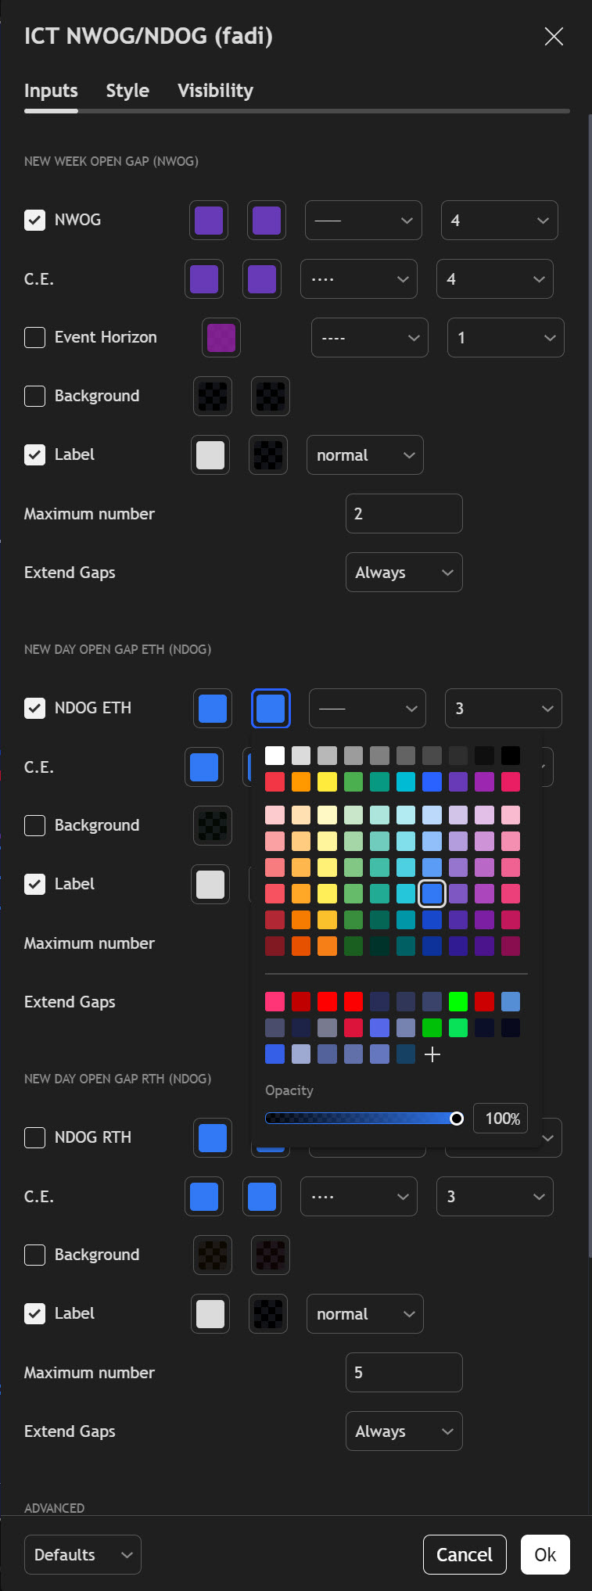Click the Cancel button
The width and height of the screenshot is (592, 1591).
465,1554
